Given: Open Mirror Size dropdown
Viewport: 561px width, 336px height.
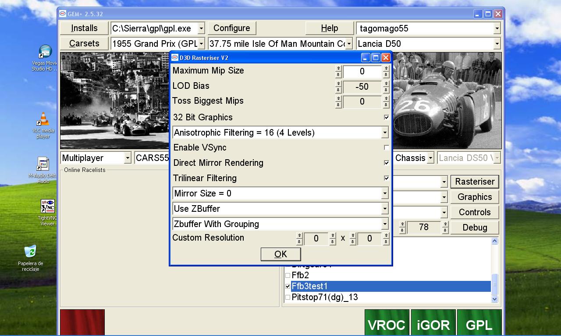Looking at the screenshot, I should point(385,193).
